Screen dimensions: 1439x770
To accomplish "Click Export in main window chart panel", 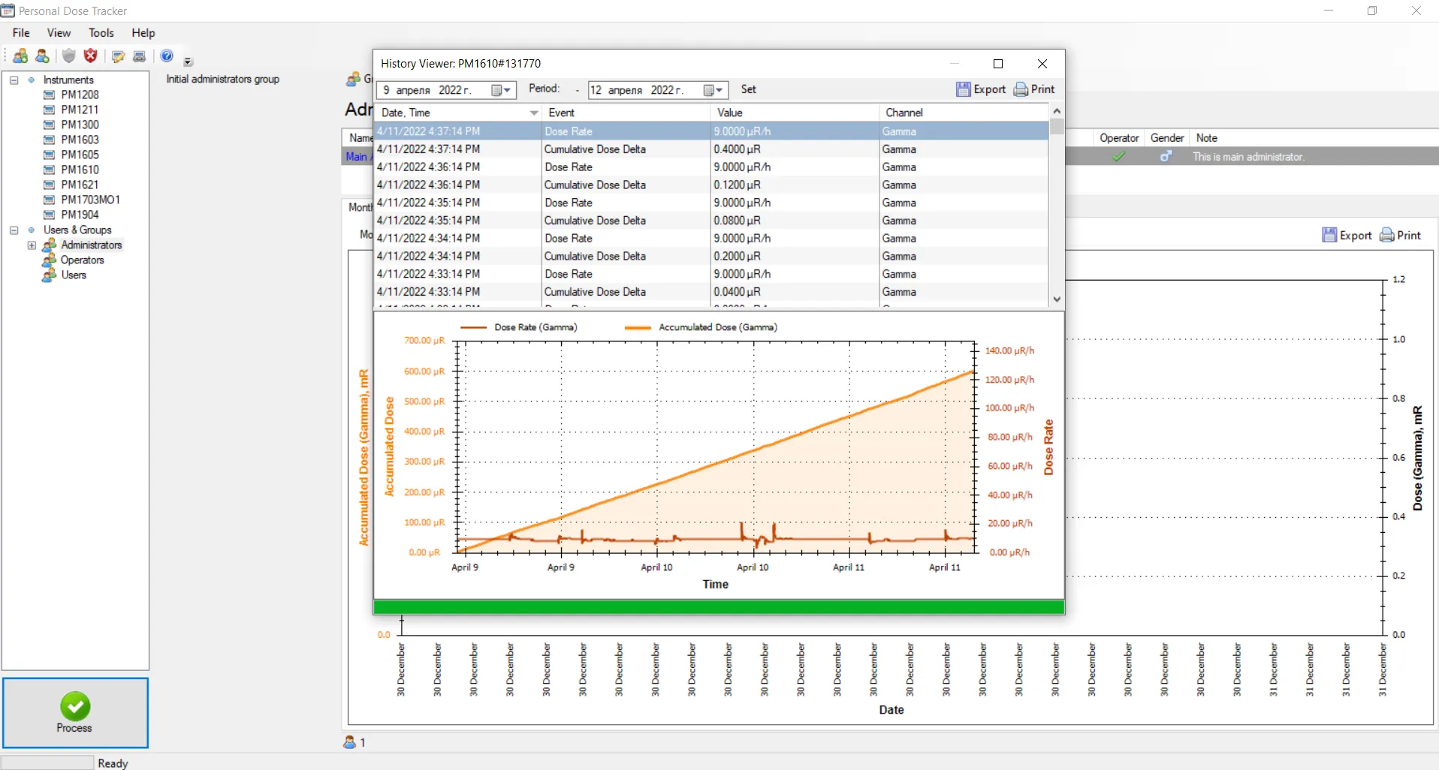I will 1347,235.
